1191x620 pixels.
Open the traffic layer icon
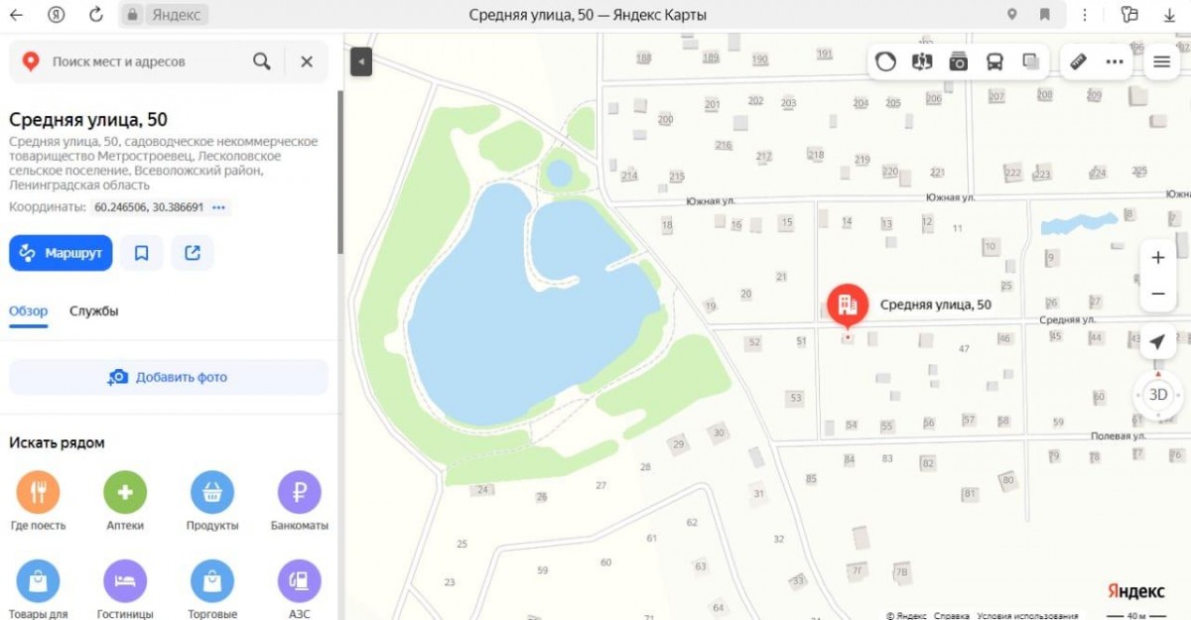pyautogui.click(x=885, y=62)
